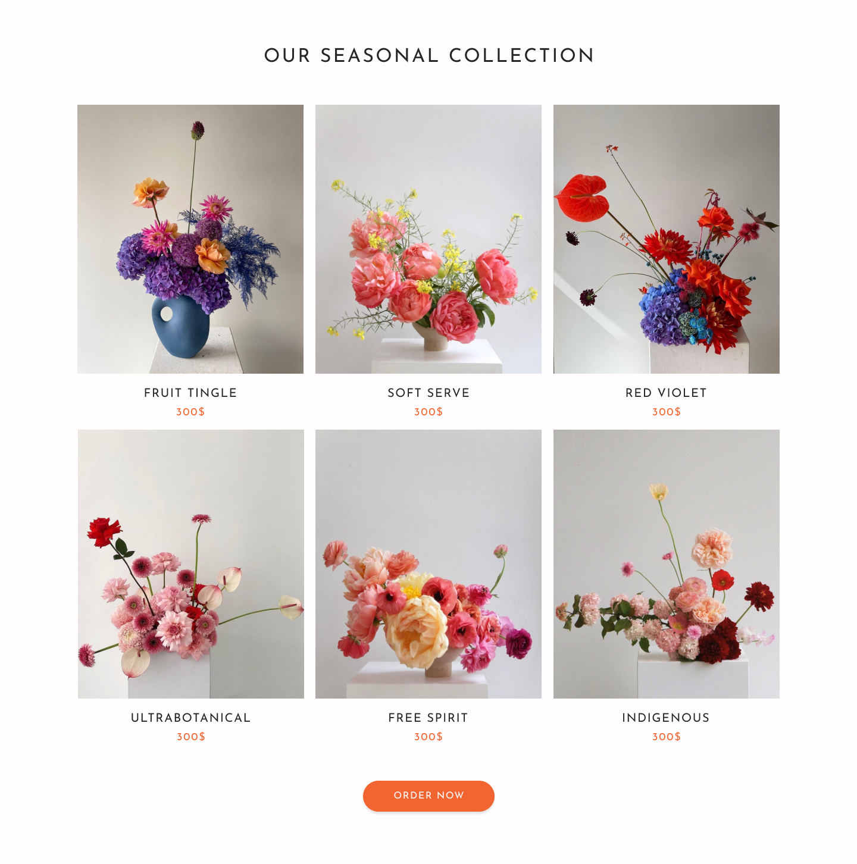Click the Fruit Tingle product title

190,393
